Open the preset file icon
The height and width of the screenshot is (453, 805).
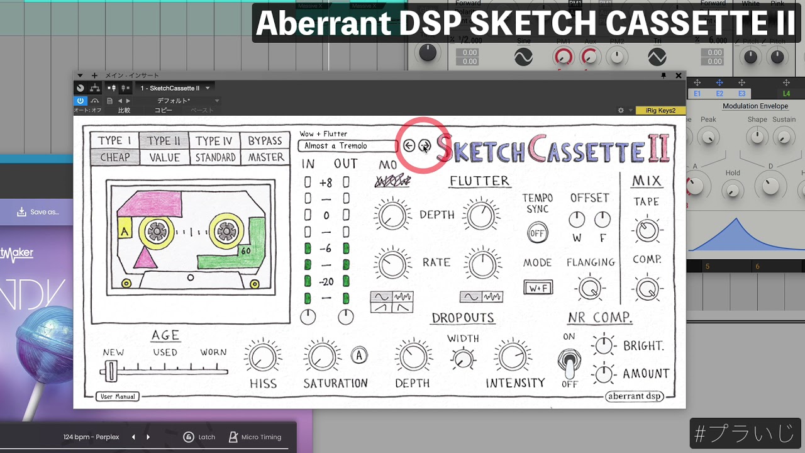click(x=109, y=101)
